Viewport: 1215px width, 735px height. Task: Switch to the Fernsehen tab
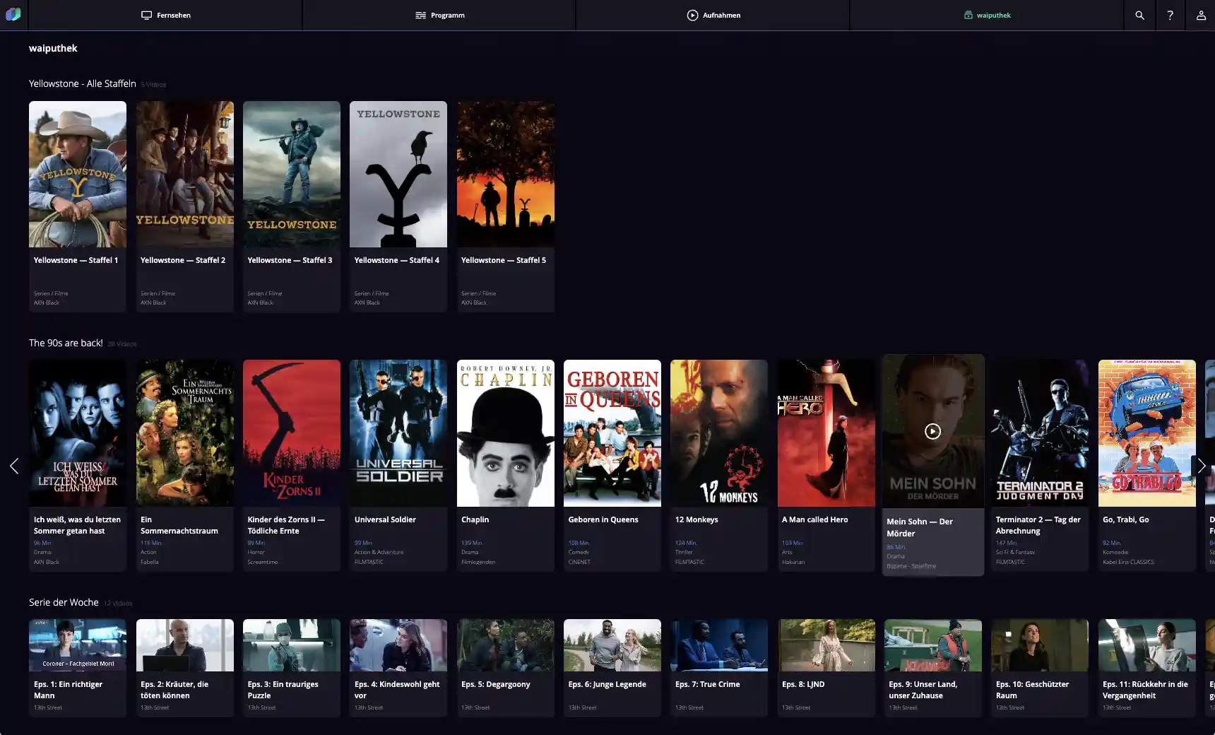click(x=166, y=15)
